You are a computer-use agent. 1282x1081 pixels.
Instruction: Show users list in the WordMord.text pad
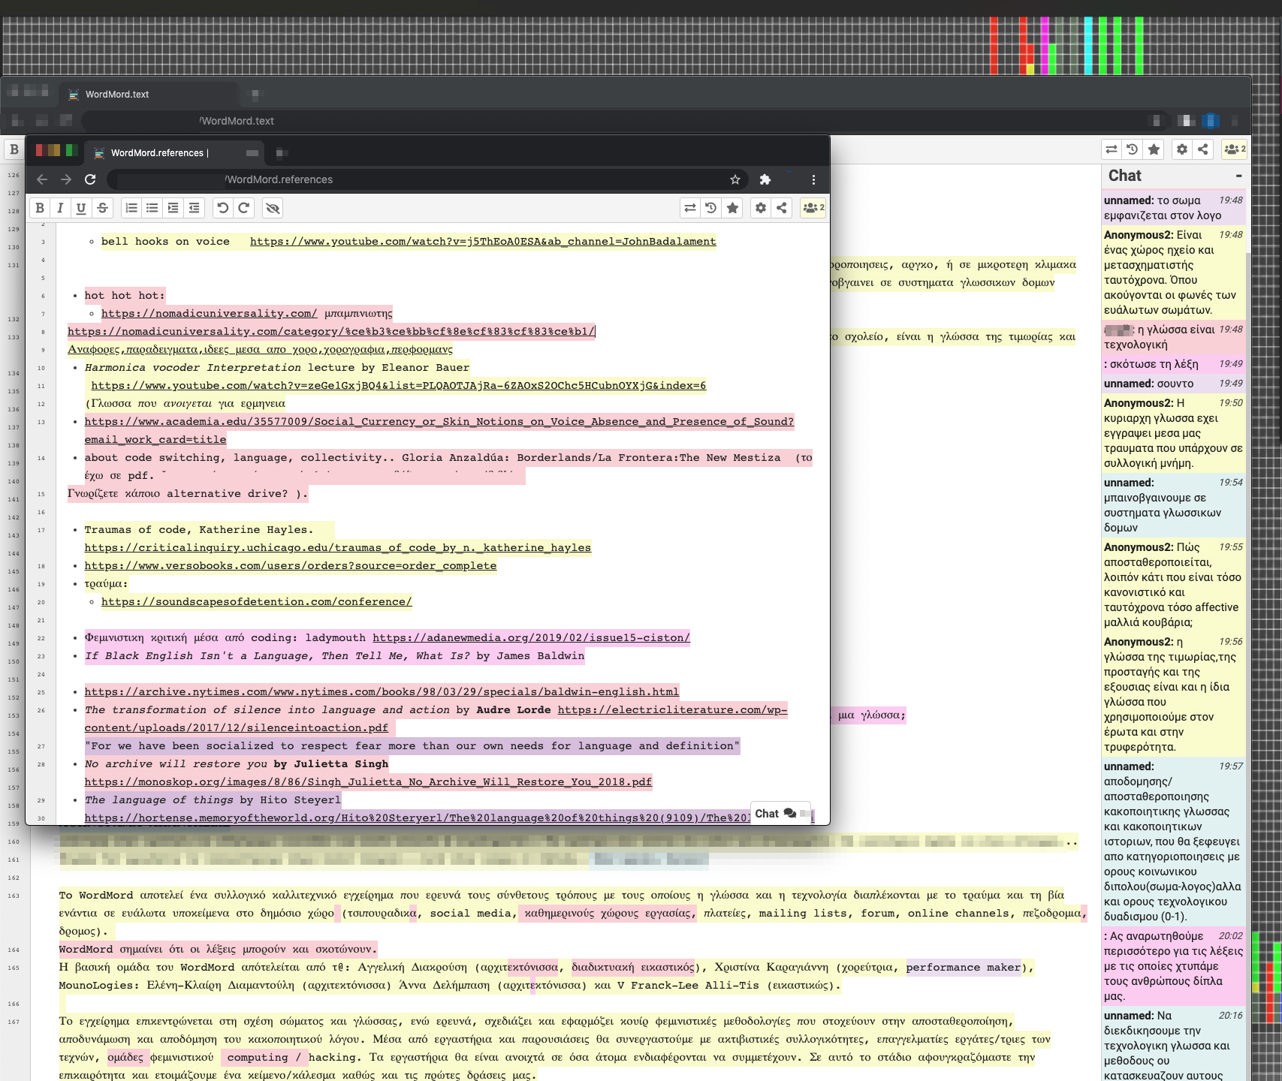coord(1235,149)
